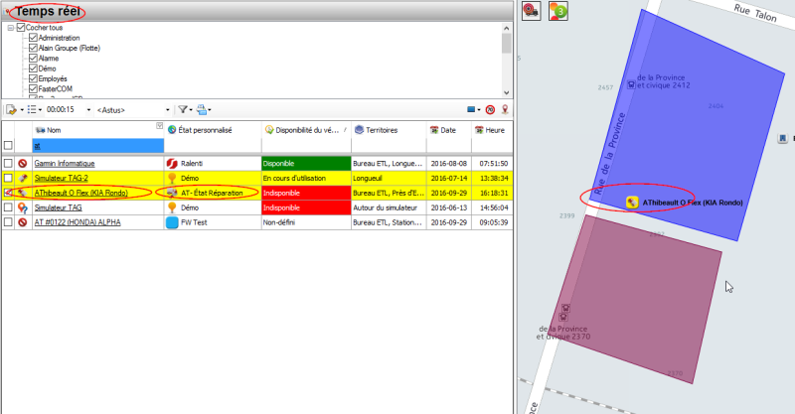The width and height of the screenshot is (795, 414).
Task: Click the map pin icon at toolbar right
Action: [505, 109]
